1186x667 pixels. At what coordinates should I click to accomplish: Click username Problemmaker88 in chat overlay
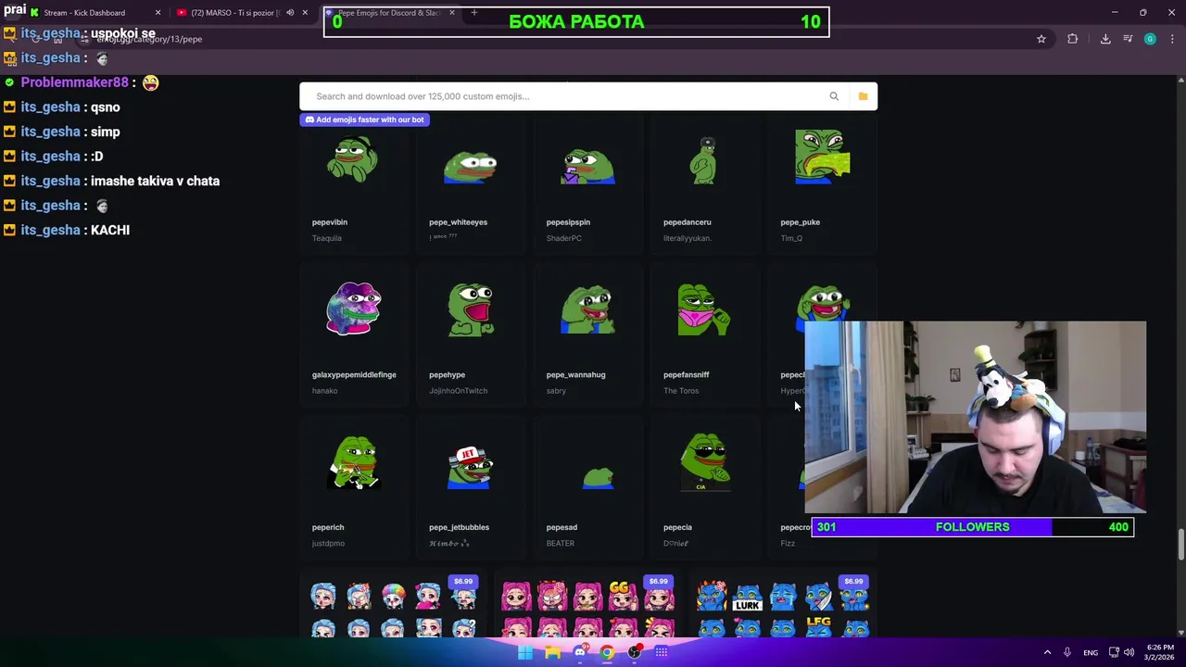74,82
